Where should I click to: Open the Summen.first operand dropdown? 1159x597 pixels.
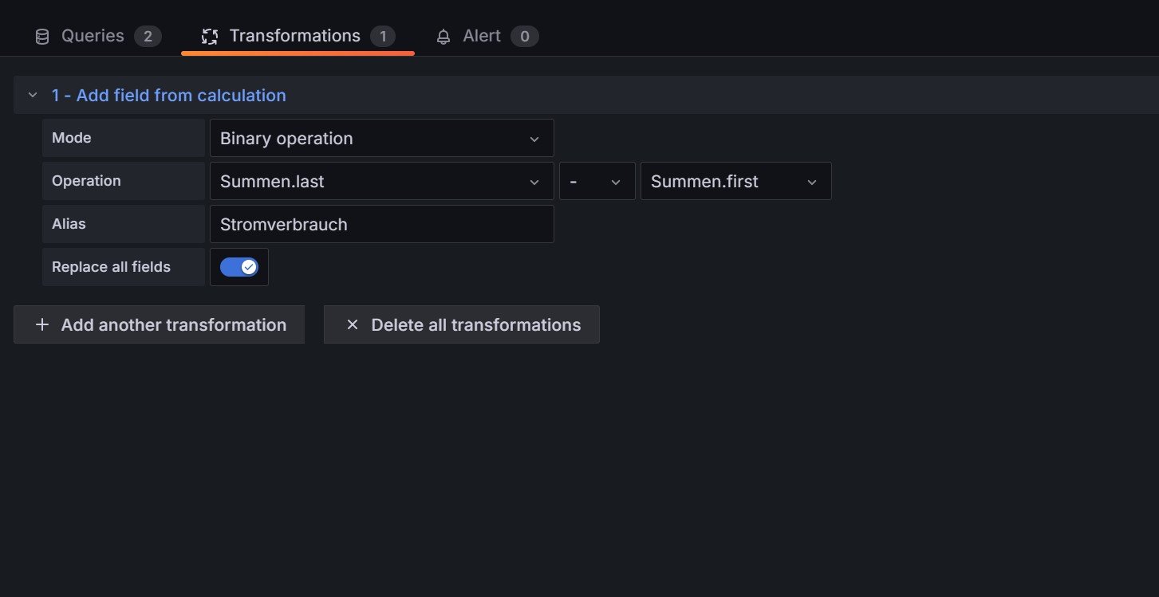click(x=735, y=182)
